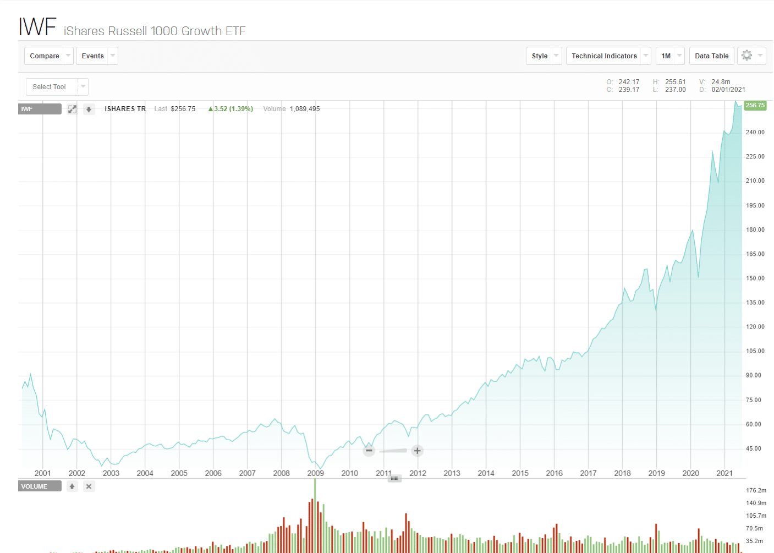Click the 2015 label on the time axis
Image resolution: width=774 pixels, height=553 pixels.
point(520,473)
